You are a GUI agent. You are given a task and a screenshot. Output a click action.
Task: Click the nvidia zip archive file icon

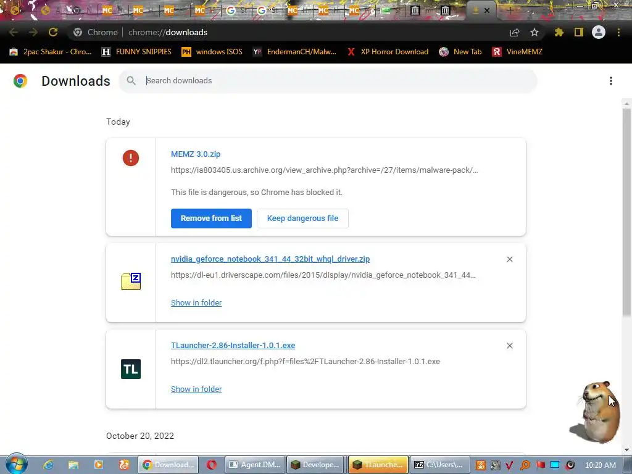pyautogui.click(x=131, y=281)
